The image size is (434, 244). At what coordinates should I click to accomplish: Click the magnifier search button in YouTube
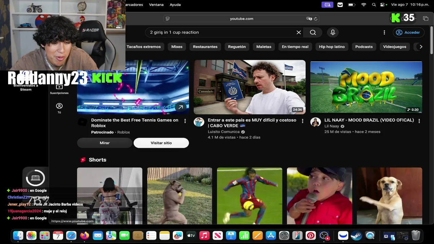[x=313, y=32]
